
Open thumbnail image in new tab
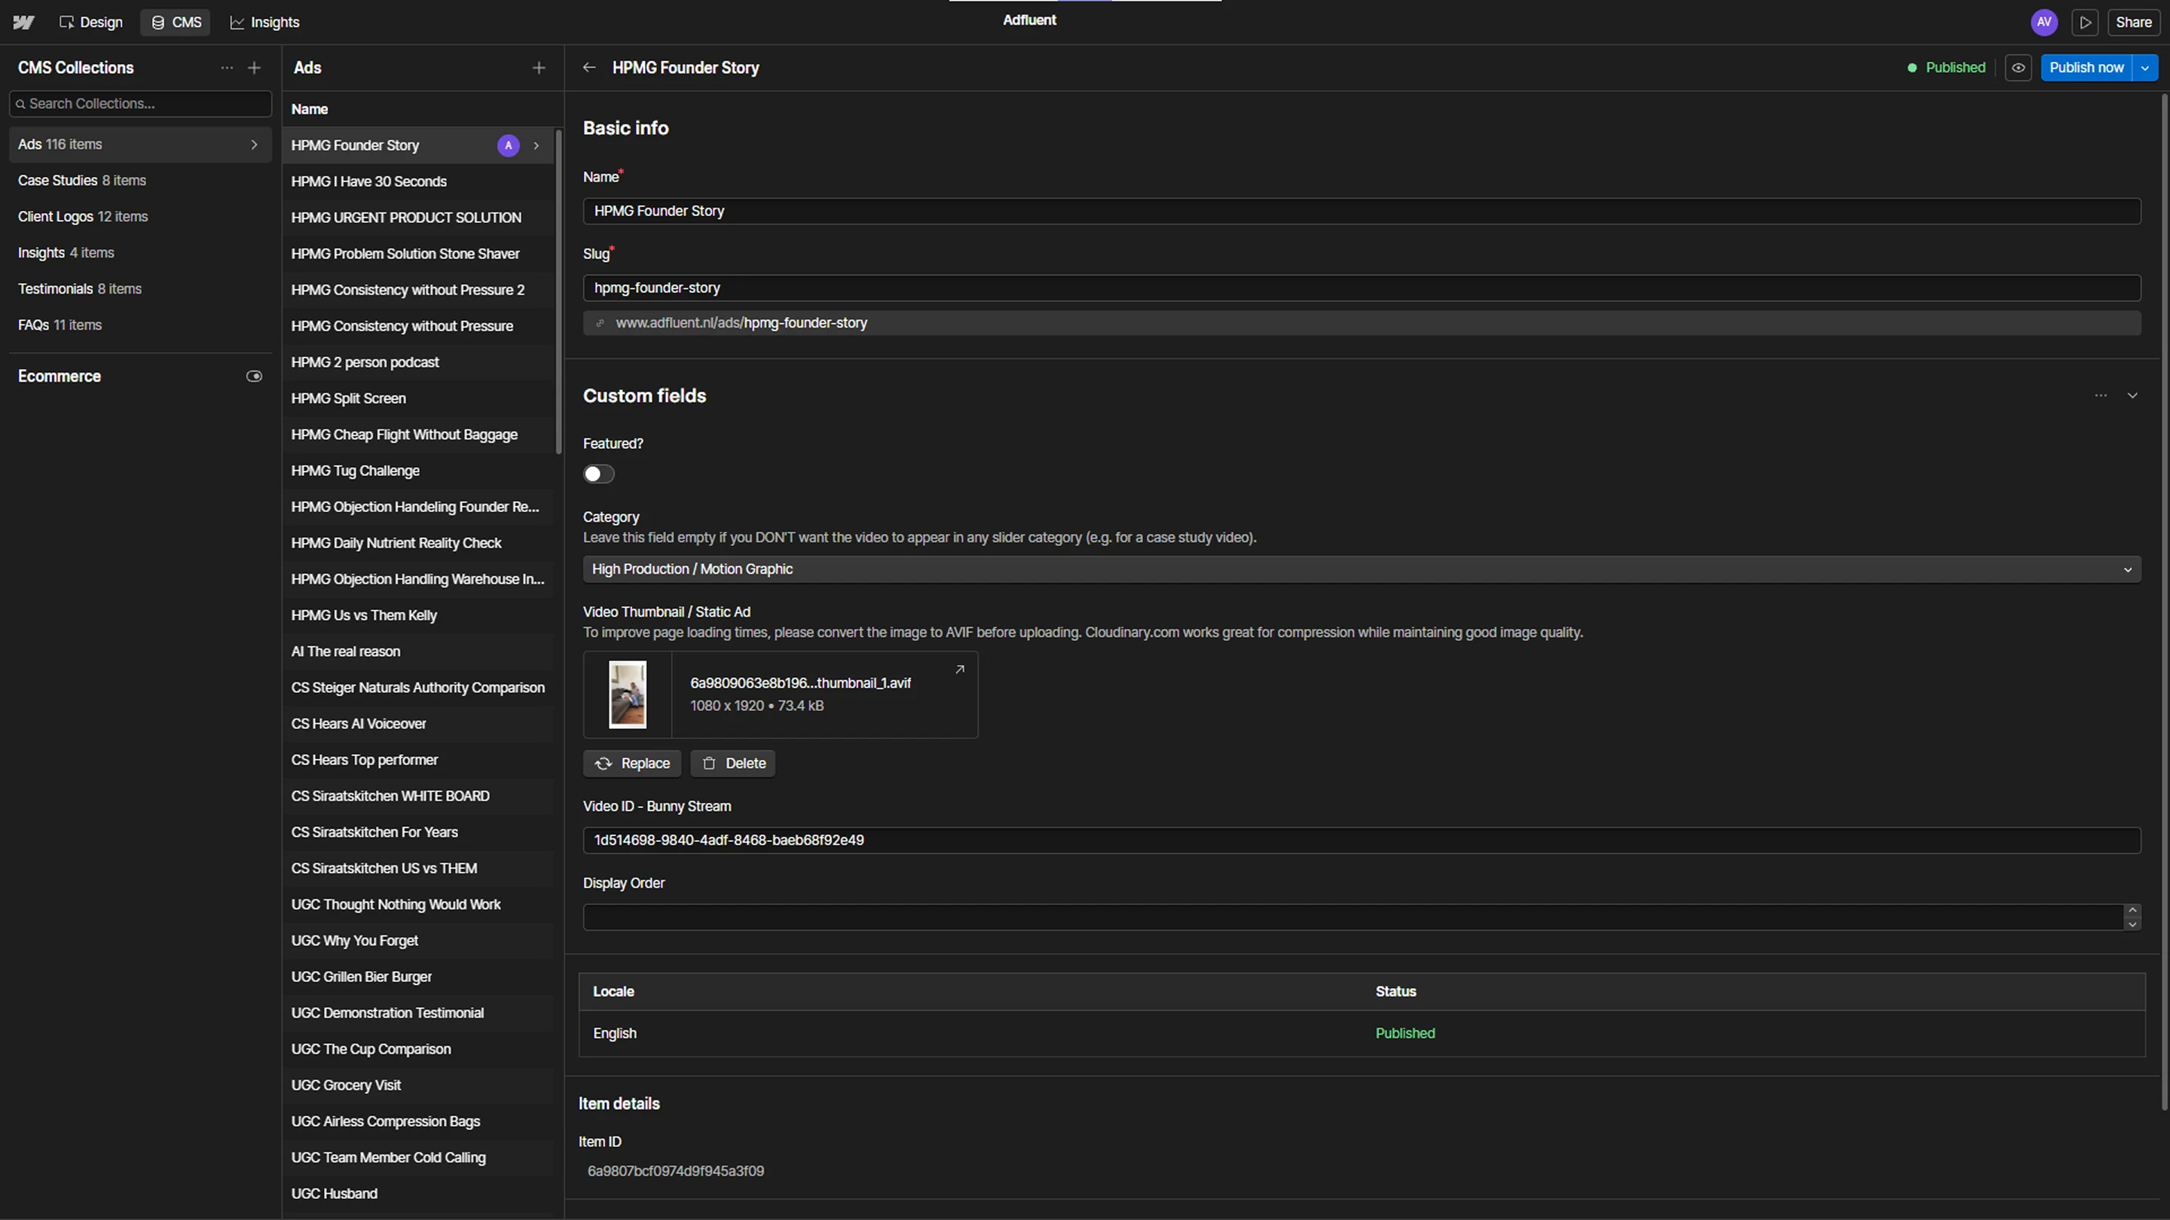click(x=959, y=669)
